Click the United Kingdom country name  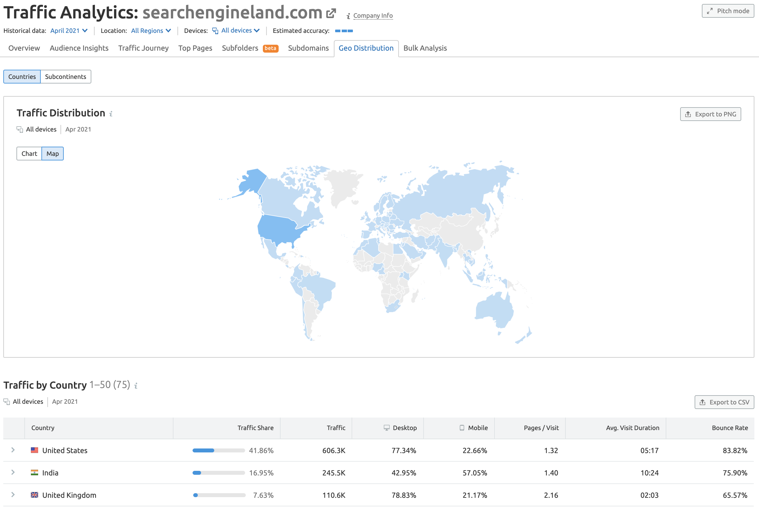(69, 495)
